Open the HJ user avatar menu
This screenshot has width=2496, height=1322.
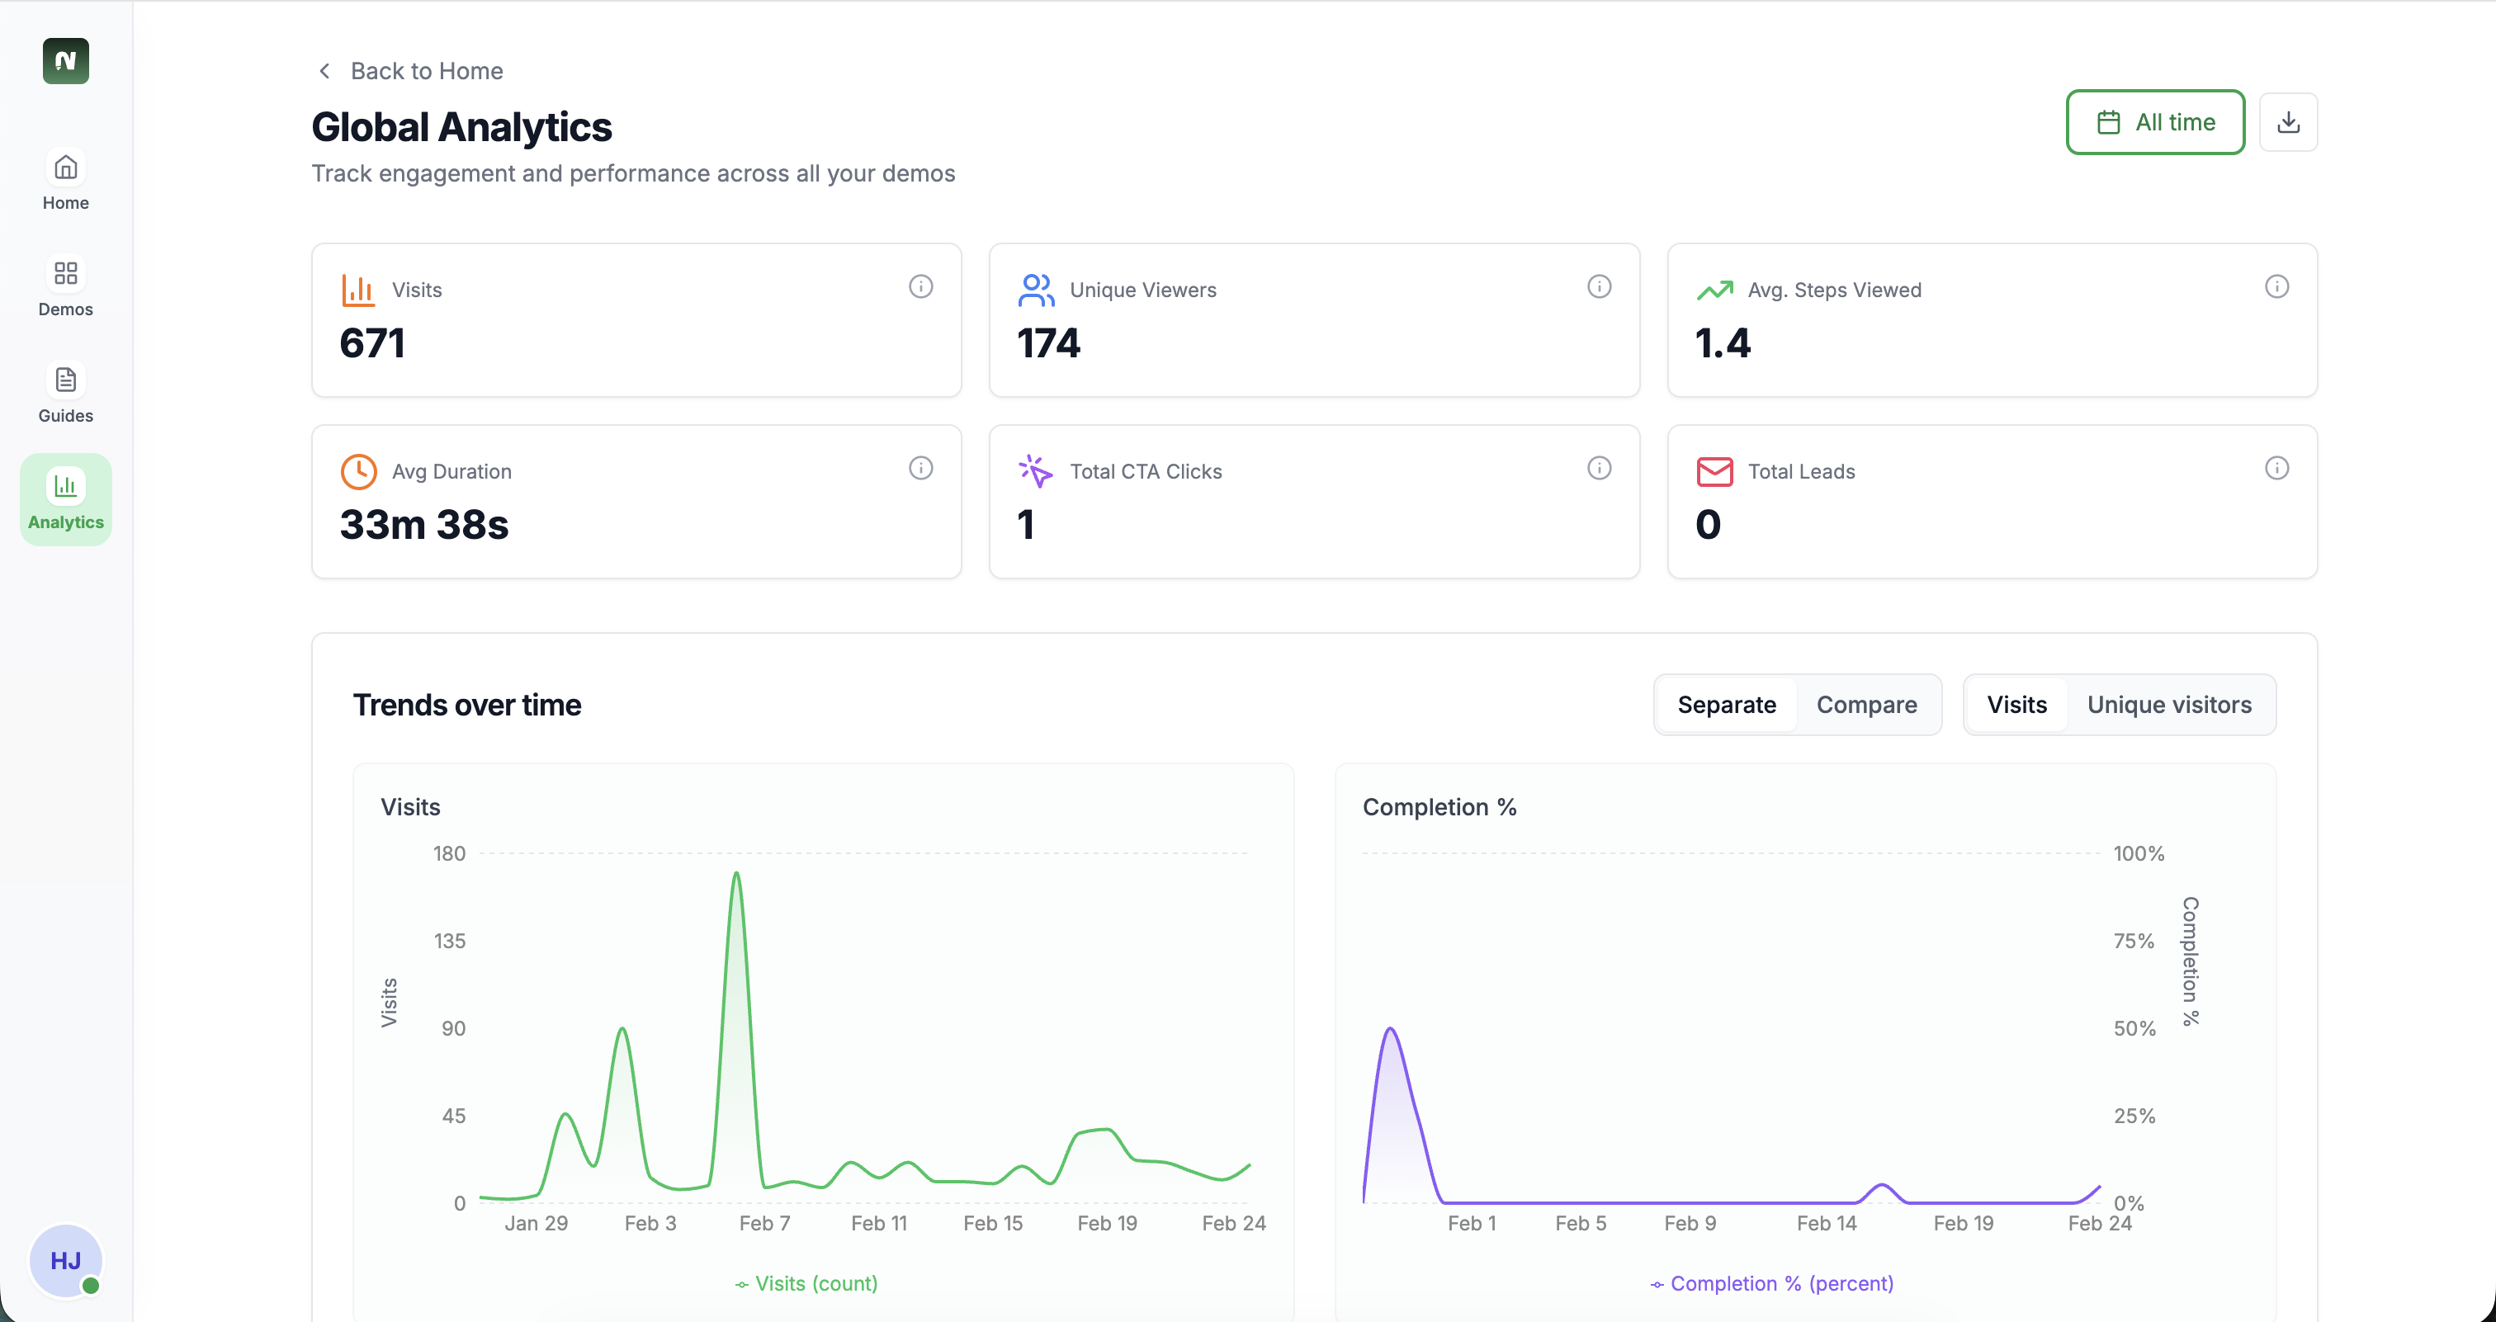click(66, 1260)
